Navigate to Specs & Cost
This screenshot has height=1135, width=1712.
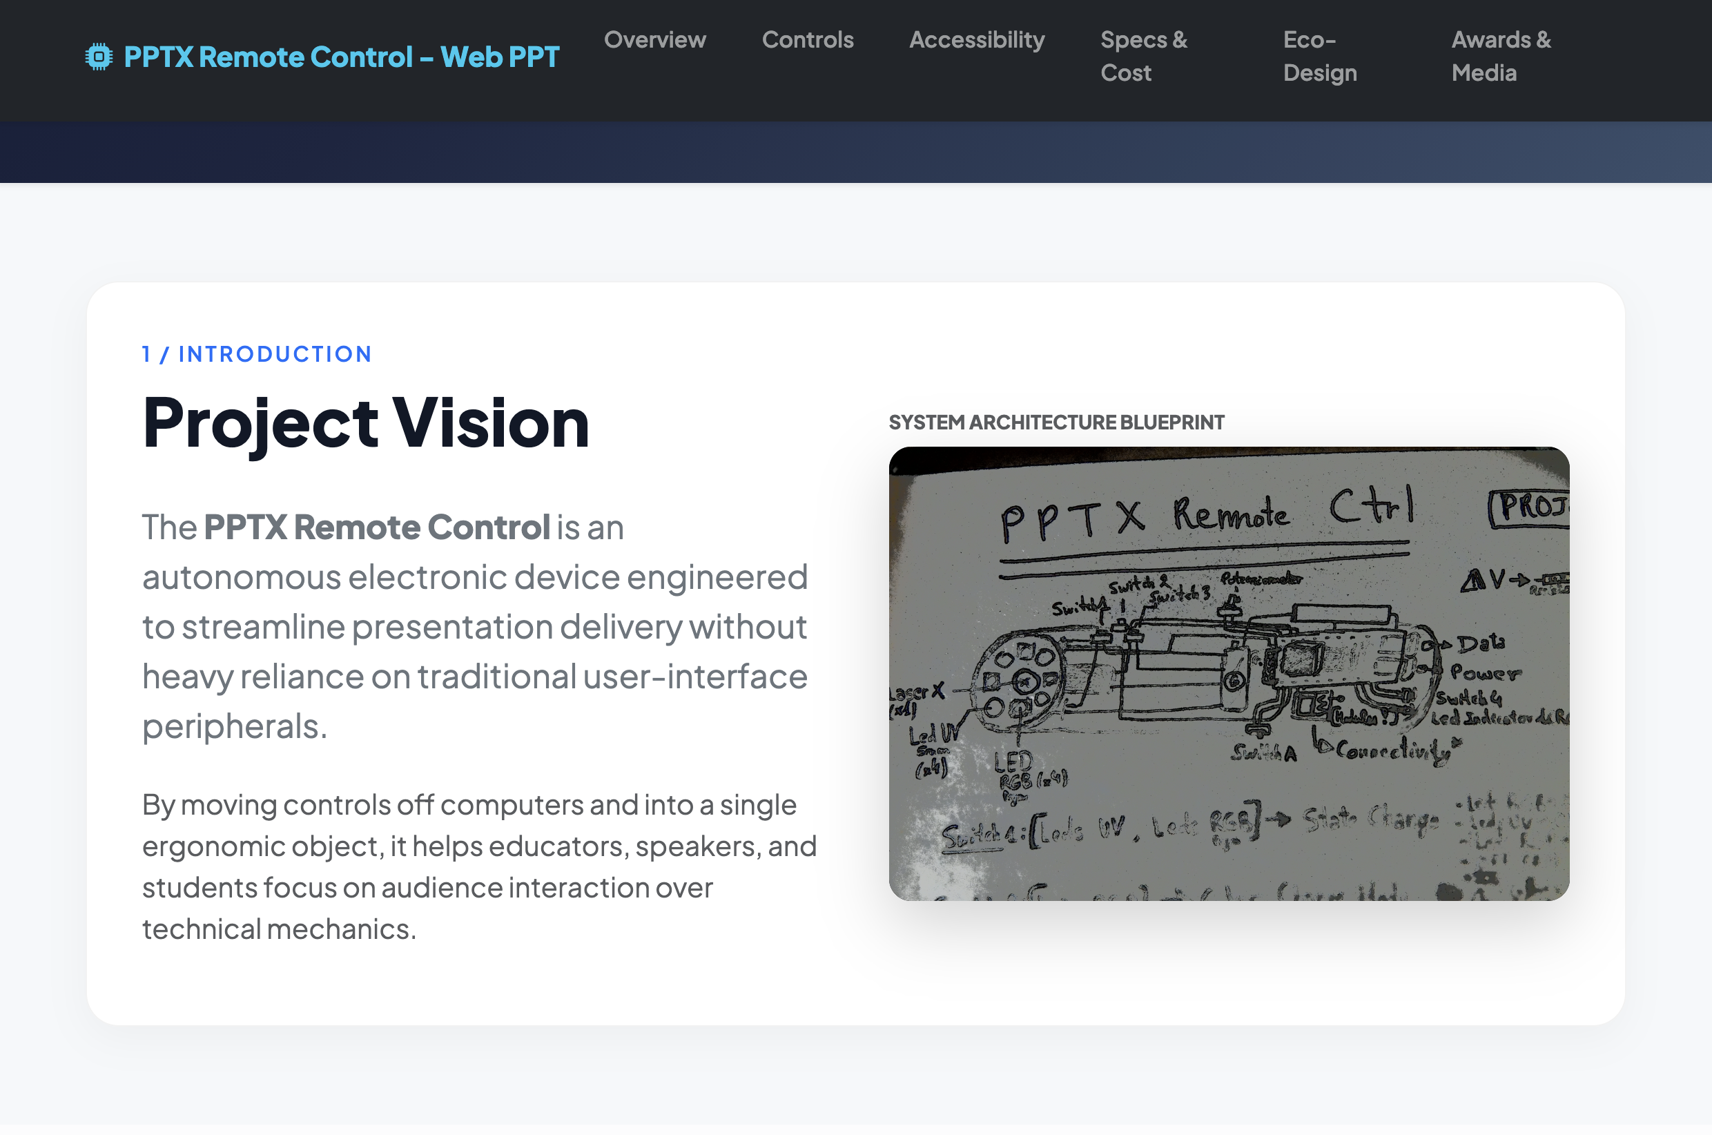coord(1144,57)
